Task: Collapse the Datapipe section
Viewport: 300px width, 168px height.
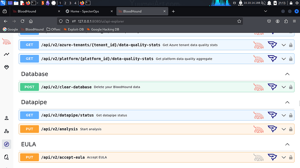Action: [287, 102]
